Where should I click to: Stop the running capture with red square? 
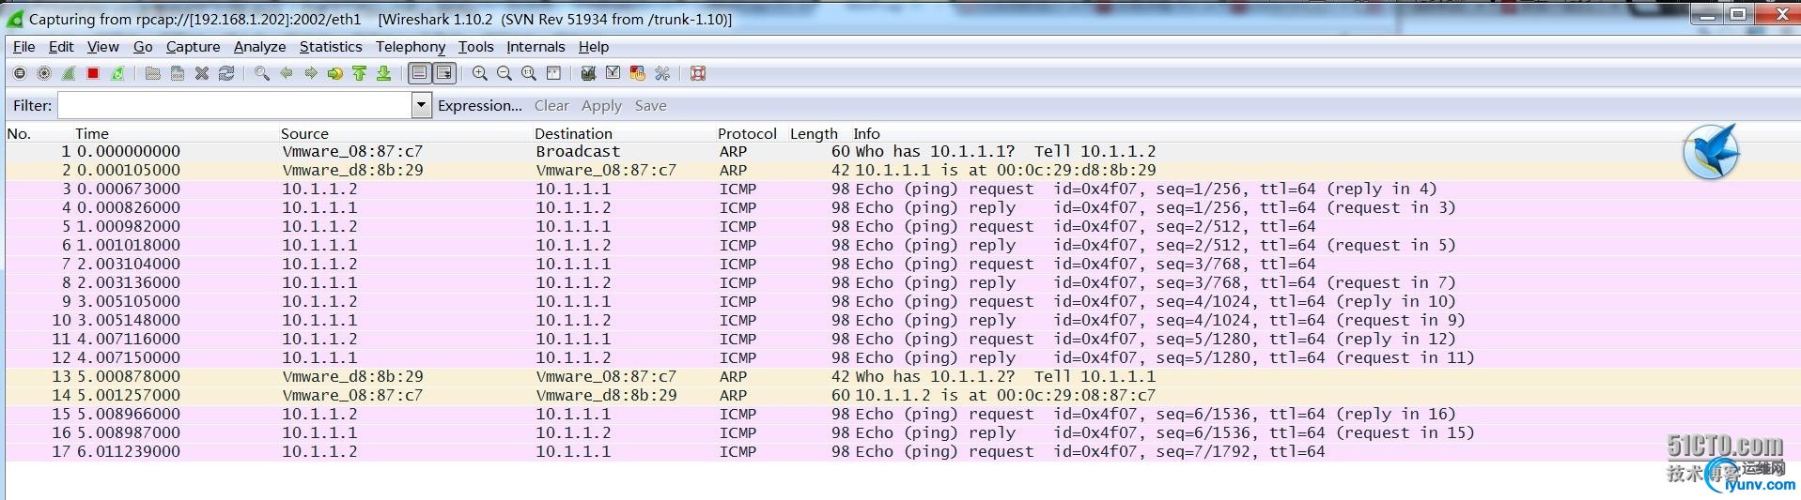click(92, 73)
